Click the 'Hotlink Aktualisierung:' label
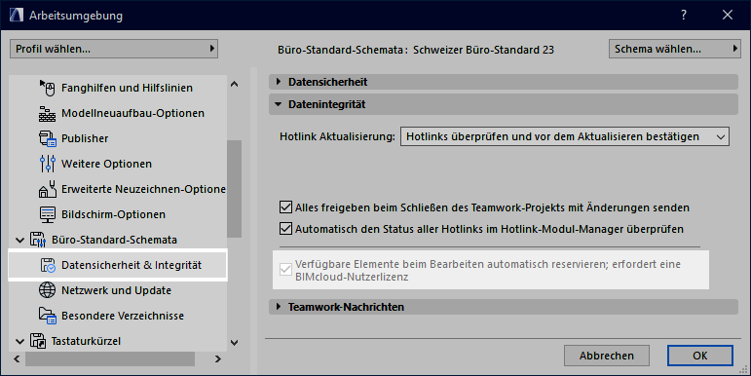The width and height of the screenshot is (751, 376). click(337, 136)
